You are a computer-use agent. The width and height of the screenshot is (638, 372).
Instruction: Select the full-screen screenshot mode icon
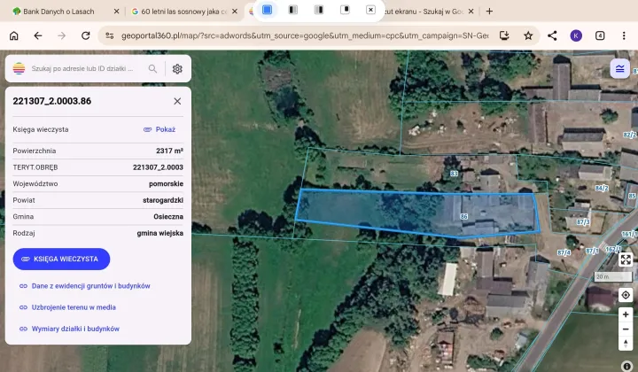[x=267, y=10]
